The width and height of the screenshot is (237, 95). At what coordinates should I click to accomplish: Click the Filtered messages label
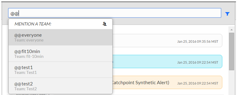point(33,94)
